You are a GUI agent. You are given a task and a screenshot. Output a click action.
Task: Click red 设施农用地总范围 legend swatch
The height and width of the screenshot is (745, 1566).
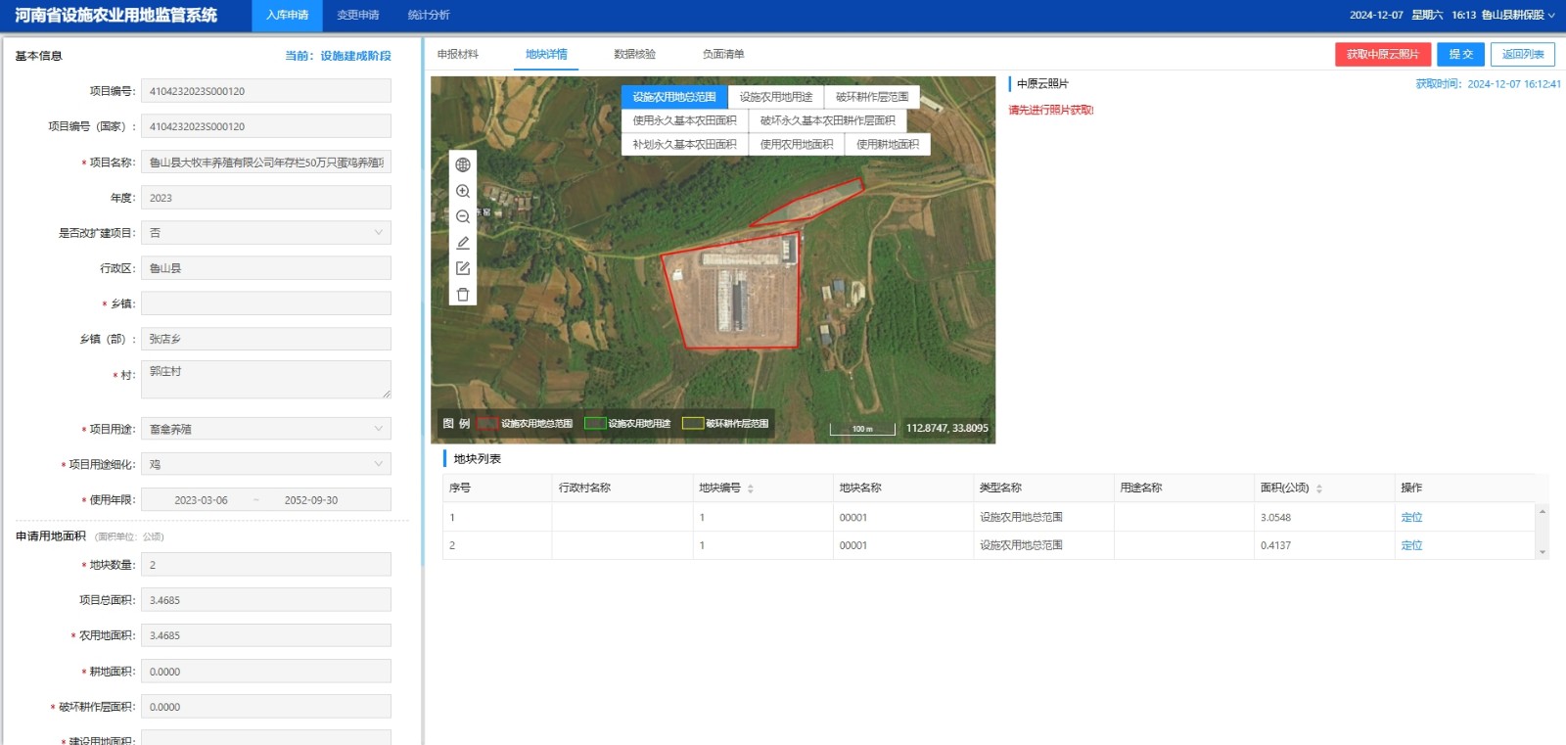[487, 424]
